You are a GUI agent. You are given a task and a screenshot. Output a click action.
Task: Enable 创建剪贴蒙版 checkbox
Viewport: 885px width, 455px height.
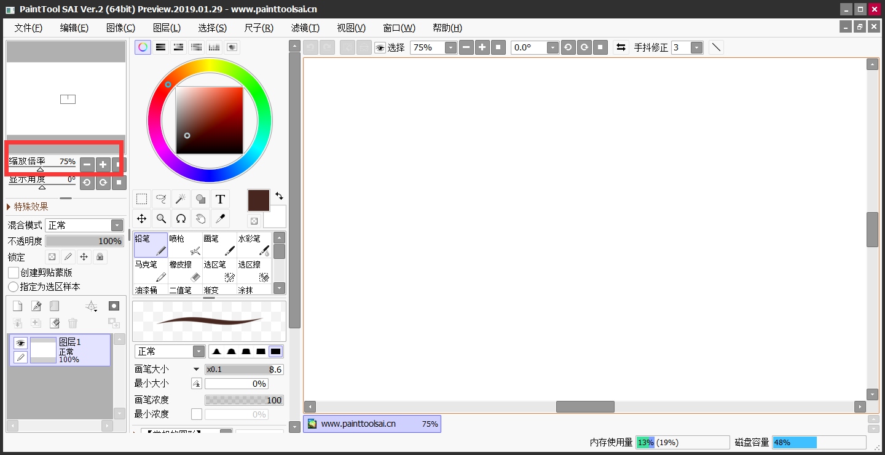point(13,272)
